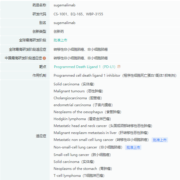Click the 药品名称 row label
Image resolution: width=180 pixels, height=180 pixels.
39,5
